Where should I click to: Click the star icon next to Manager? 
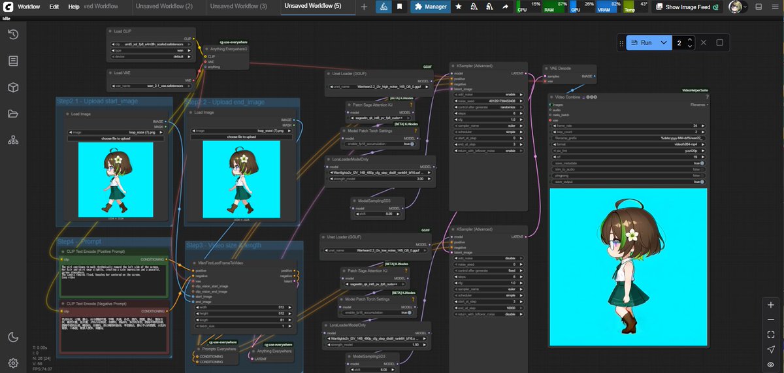point(459,7)
